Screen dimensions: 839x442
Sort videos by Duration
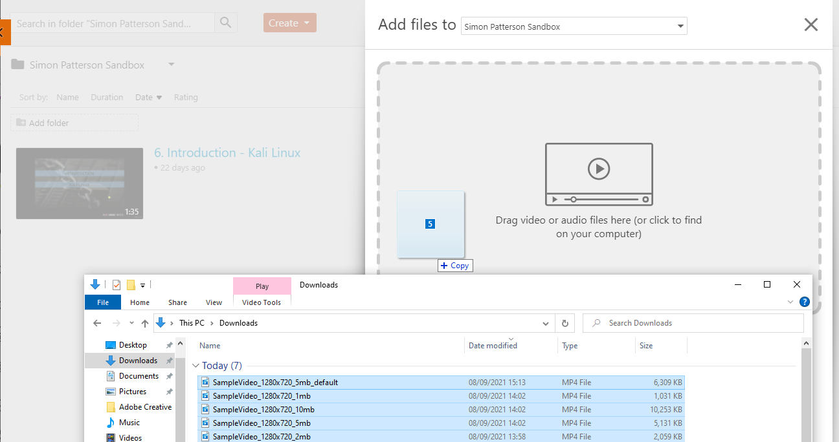[x=107, y=98]
